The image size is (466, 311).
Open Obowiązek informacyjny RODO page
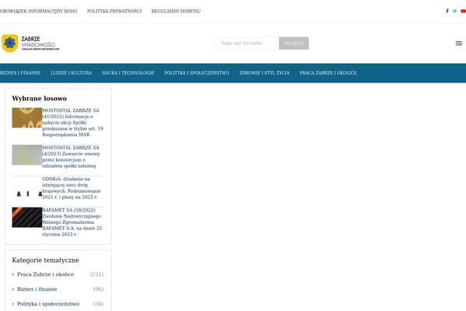pyautogui.click(x=38, y=12)
